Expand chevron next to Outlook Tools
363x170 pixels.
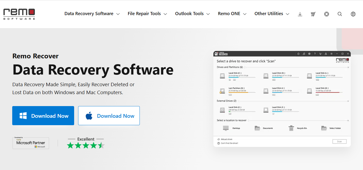tap(208, 14)
